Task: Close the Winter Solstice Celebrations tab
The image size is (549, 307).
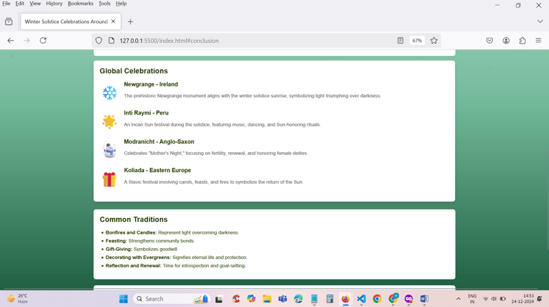Action: point(113,21)
